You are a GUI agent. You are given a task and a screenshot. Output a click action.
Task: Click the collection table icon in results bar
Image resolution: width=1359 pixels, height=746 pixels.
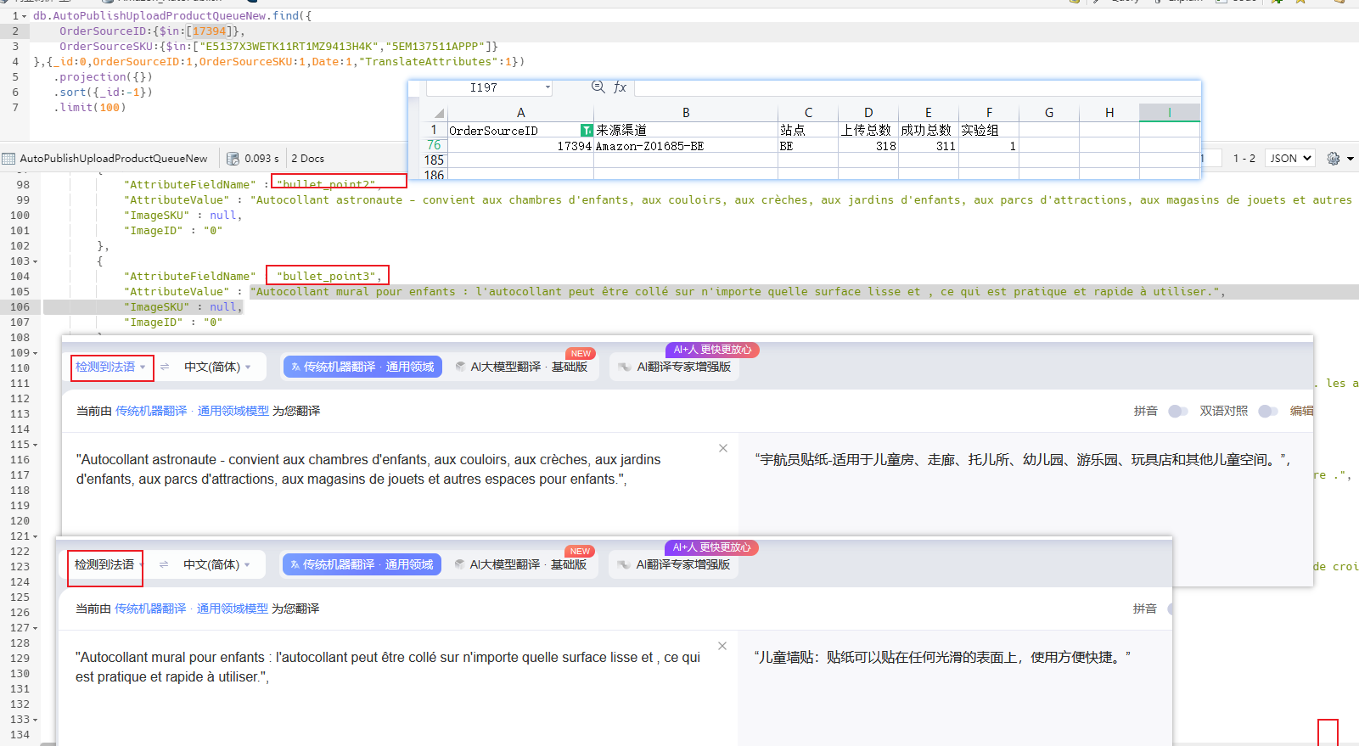point(8,159)
